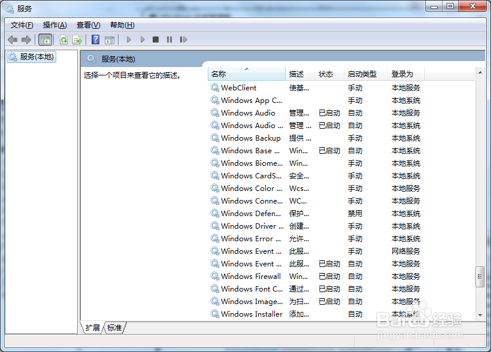This screenshot has height=352, width=491.
Task: Select the Windows Base ... service
Action: point(341,151)
